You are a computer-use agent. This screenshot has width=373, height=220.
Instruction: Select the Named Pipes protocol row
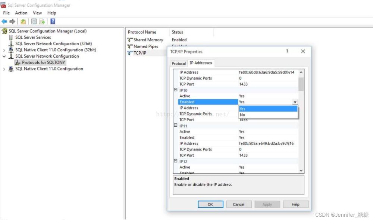146,46
